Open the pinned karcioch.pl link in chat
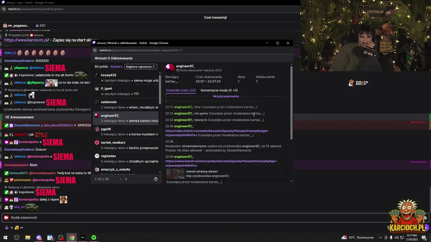The height and width of the screenshot is (242, 431). coord(27,40)
